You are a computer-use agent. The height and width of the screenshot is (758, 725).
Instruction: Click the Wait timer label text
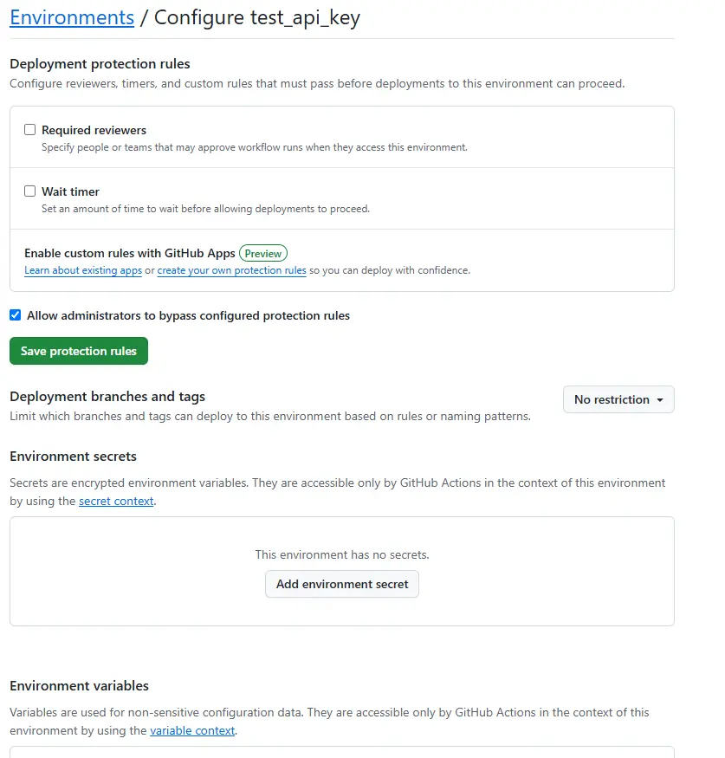[70, 191]
